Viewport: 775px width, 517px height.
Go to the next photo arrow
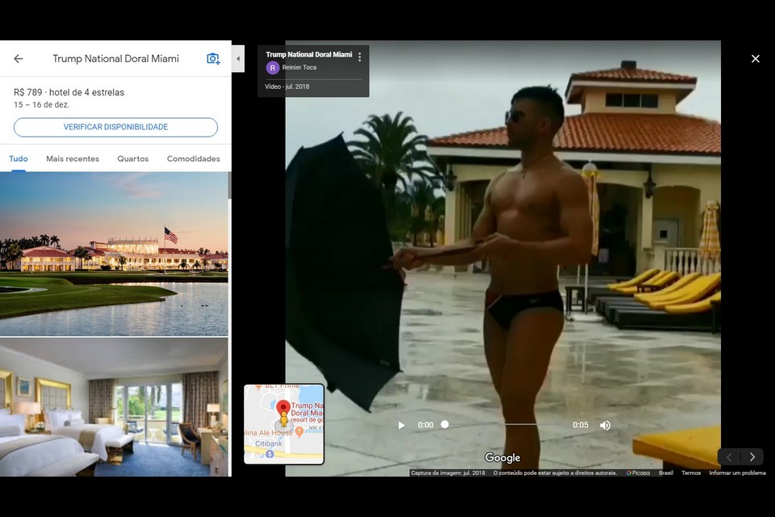click(x=752, y=456)
